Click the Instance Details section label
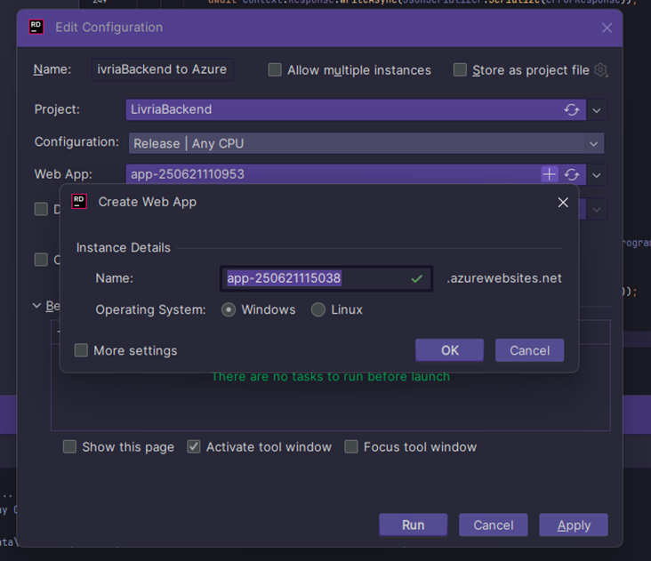This screenshot has width=651, height=561. (x=124, y=248)
